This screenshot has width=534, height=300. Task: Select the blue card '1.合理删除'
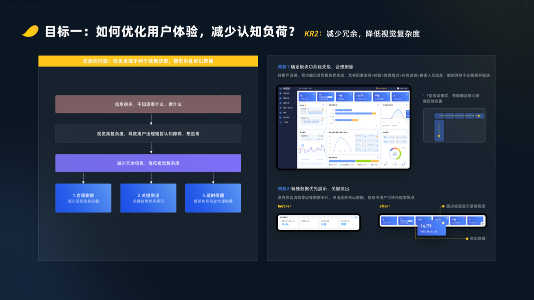[x=83, y=198]
